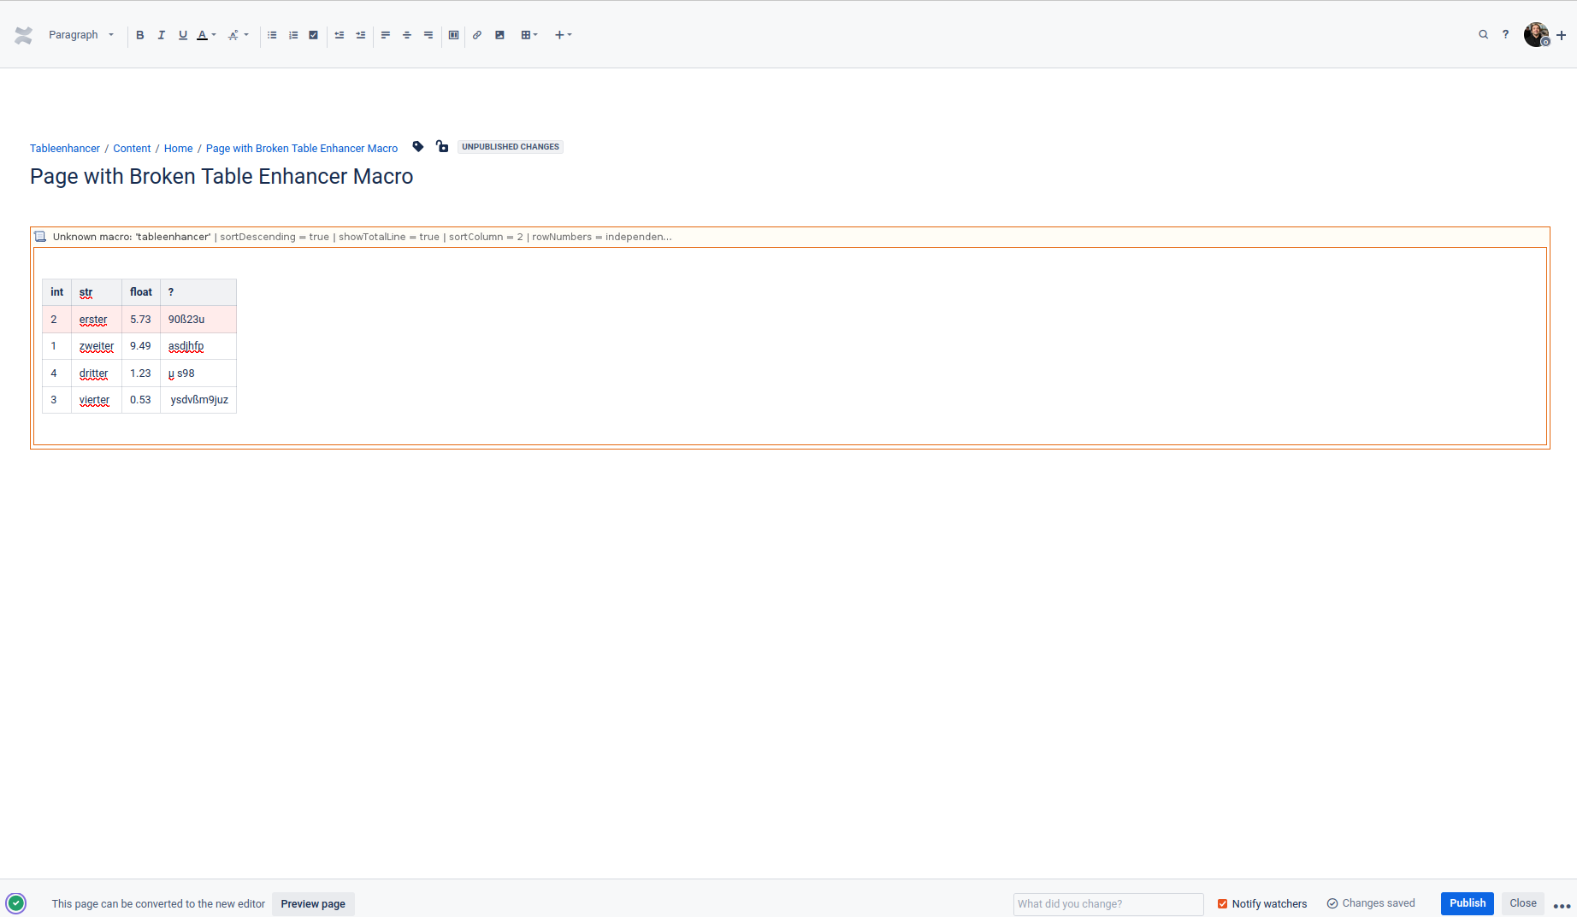Image resolution: width=1577 pixels, height=917 pixels.
Task: Navigate to the Tableenhancer space breadcrumb
Action: (x=64, y=148)
